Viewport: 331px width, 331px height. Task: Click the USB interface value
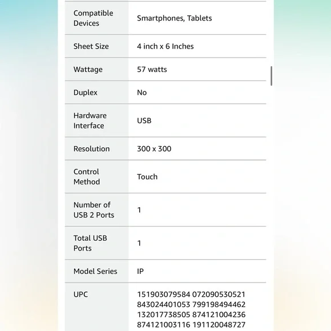pyautogui.click(x=144, y=120)
